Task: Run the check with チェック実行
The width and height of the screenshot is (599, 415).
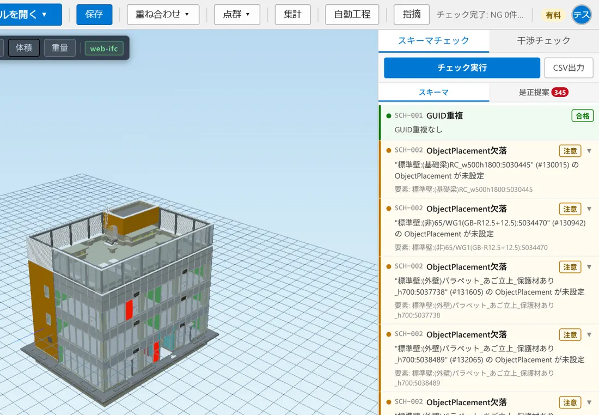Action: click(x=462, y=68)
